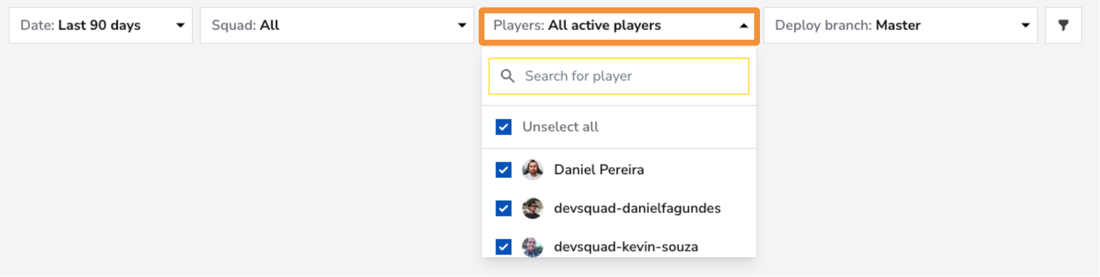Image resolution: width=1100 pixels, height=277 pixels.
Task: Click Daniel Pereira's avatar picture
Action: pyautogui.click(x=533, y=169)
